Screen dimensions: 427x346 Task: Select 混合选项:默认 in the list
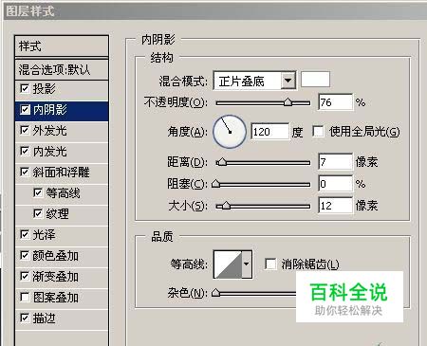tap(62, 69)
